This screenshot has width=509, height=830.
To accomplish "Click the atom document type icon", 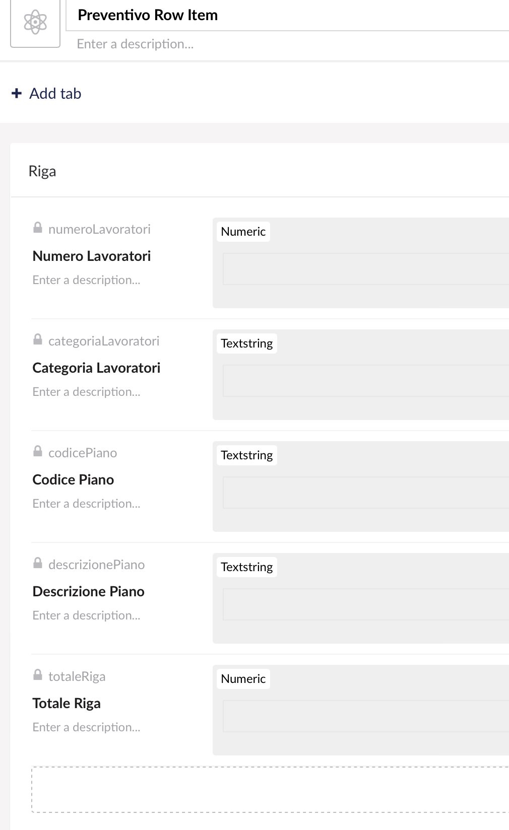I will (x=35, y=22).
